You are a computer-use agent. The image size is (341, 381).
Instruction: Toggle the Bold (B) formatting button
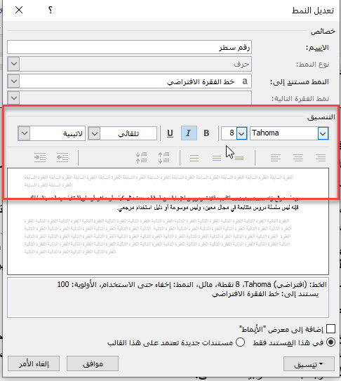click(x=206, y=133)
